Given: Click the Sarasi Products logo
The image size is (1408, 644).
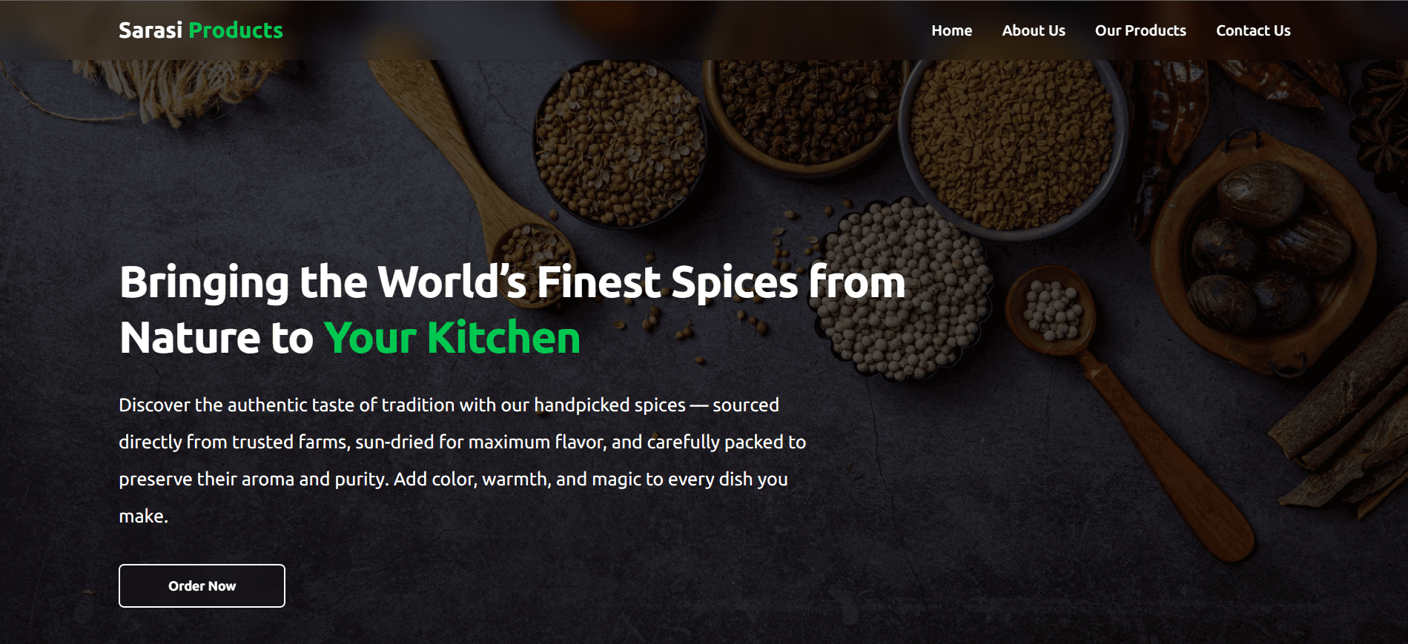Looking at the screenshot, I should point(201,30).
